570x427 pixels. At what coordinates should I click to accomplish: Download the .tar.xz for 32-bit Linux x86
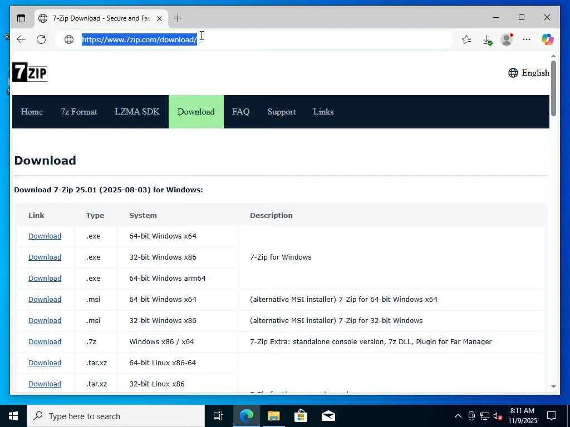[45, 384]
